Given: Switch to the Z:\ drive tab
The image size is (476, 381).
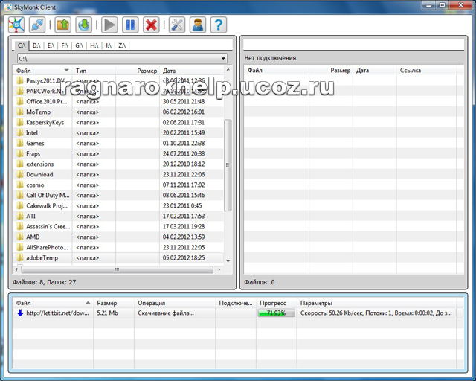Looking at the screenshot, I should [x=121, y=45].
